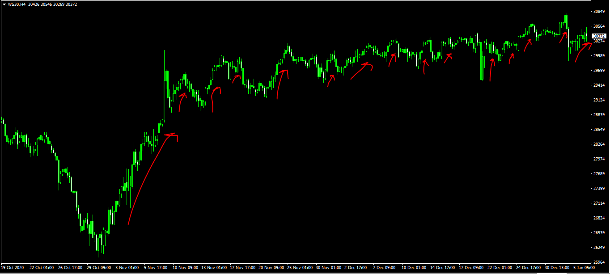Click the 14 Dec 17:00 time label
Viewport: 610px width, 274px height.
[443, 268]
